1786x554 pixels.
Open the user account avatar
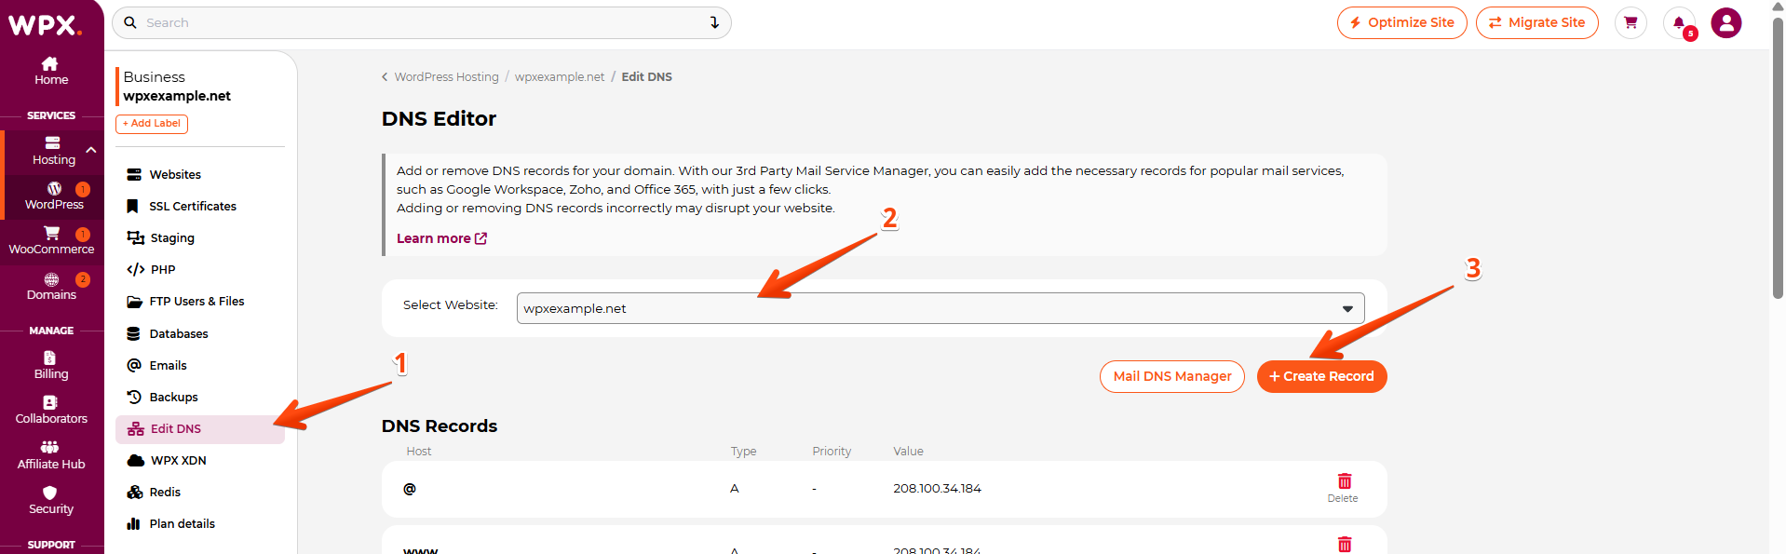coord(1725,23)
